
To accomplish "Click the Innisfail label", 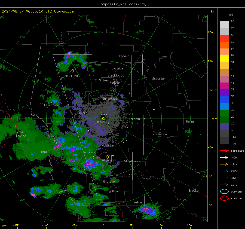I will pyautogui.click(x=110, y=99).
